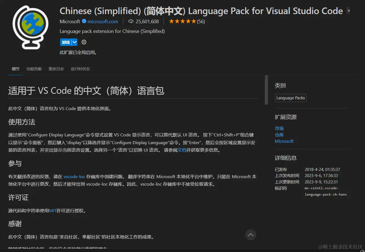Screen dimensions: 365x252
Task: Click the five-star rating
Action: click(x=182, y=21)
